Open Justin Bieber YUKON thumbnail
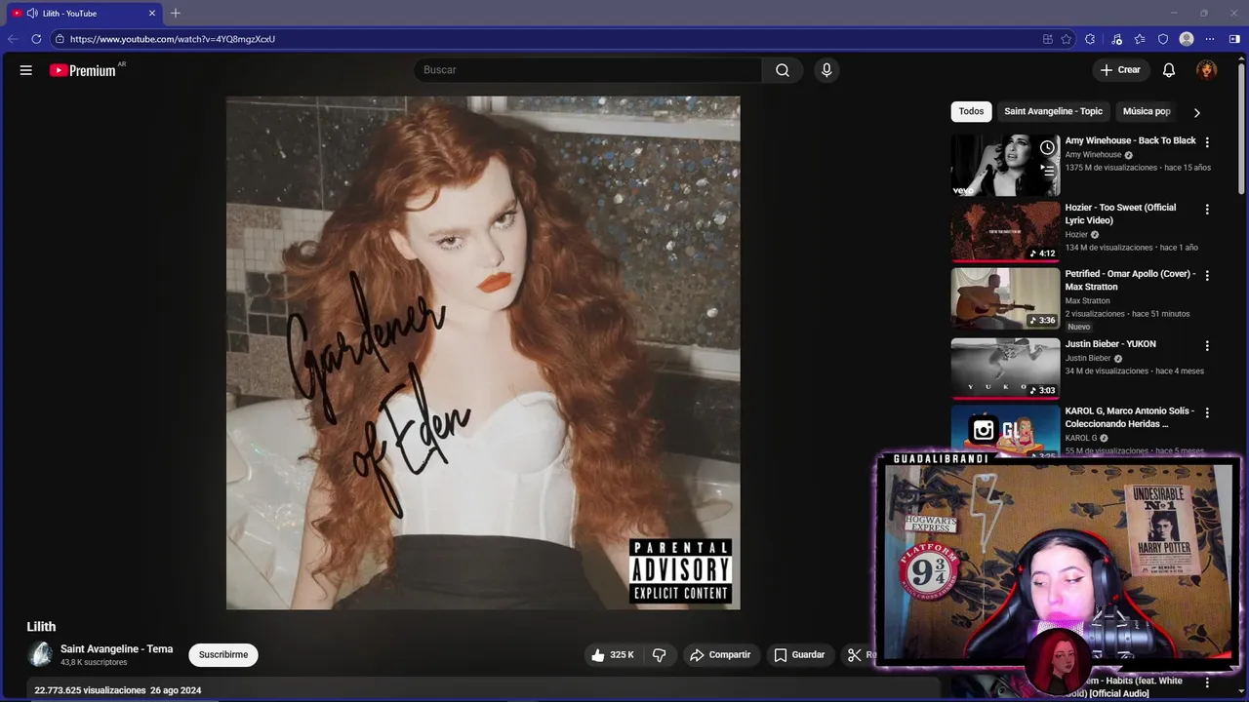 pyautogui.click(x=1005, y=369)
